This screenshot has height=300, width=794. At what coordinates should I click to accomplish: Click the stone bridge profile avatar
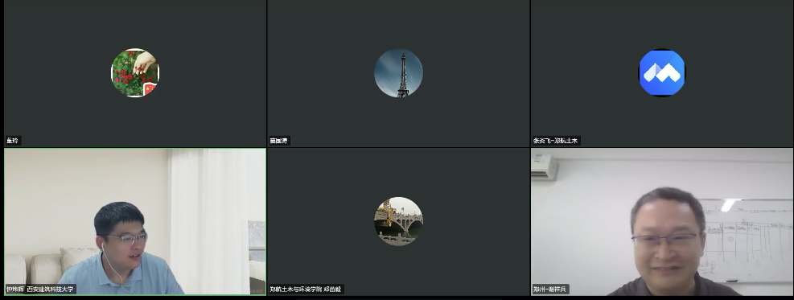pos(398,221)
